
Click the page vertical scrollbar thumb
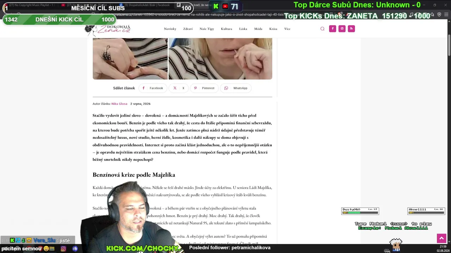[449, 46]
